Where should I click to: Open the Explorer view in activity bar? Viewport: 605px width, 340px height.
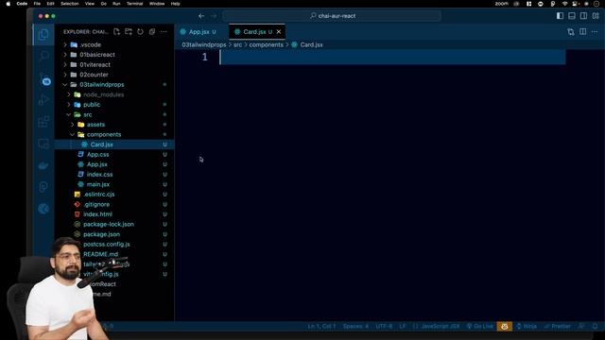point(43,35)
